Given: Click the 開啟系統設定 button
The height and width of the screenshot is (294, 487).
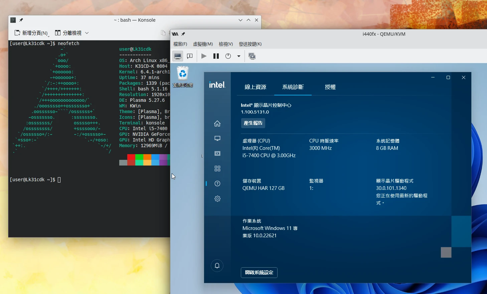Looking at the screenshot, I should pos(259,273).
